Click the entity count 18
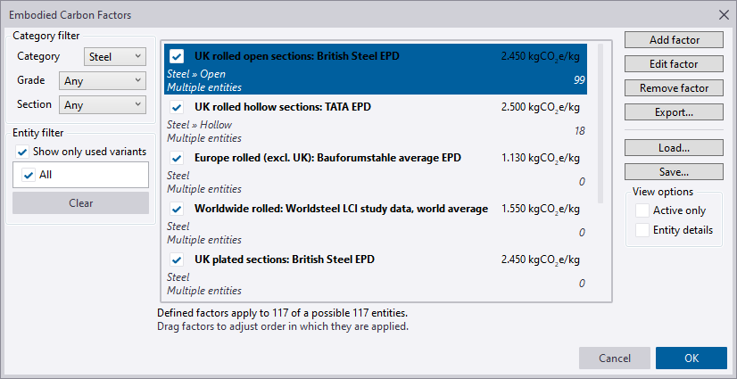This screenshot has width=737, height=379. pos(580,131)
